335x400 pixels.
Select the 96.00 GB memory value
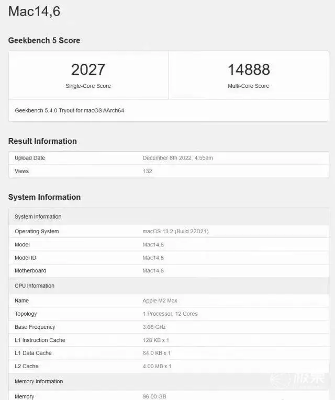[x=154, y=396]
